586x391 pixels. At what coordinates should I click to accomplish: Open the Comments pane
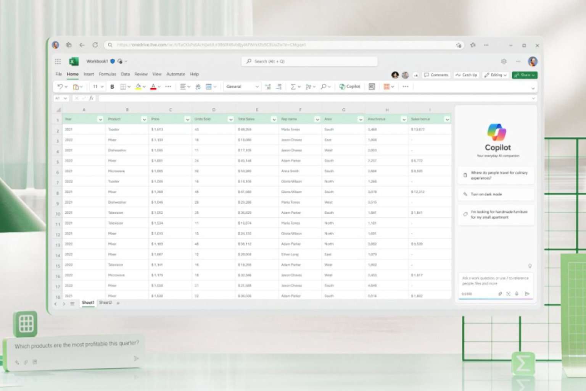(x=436, y=75)
